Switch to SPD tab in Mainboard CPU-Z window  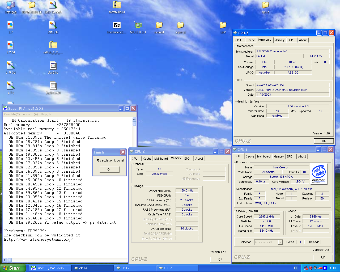291,40
